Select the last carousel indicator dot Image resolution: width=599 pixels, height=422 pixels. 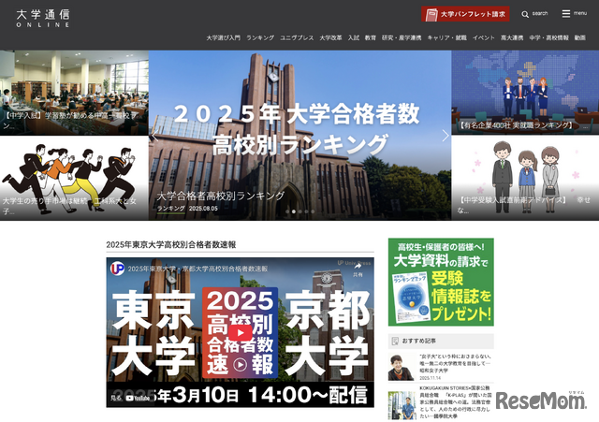313,211
